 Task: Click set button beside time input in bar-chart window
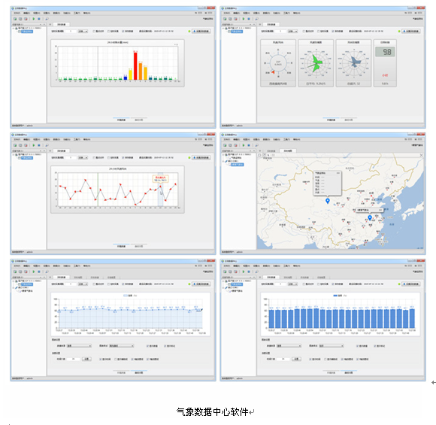pos(296,359)
